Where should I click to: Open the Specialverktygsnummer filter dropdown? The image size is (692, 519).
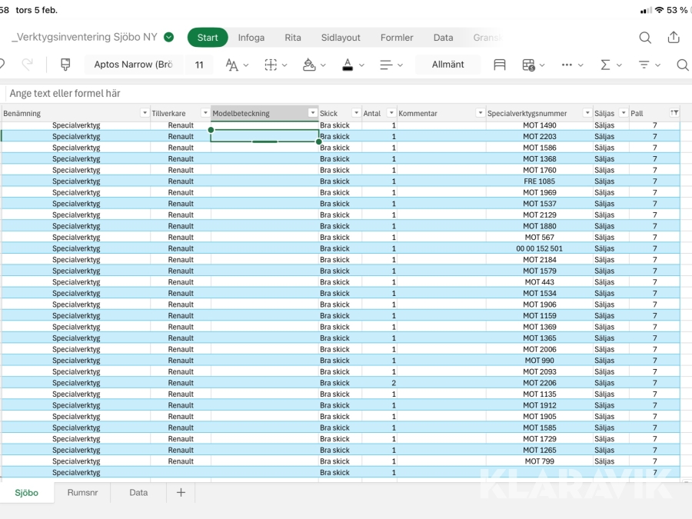tap(587, 113)
